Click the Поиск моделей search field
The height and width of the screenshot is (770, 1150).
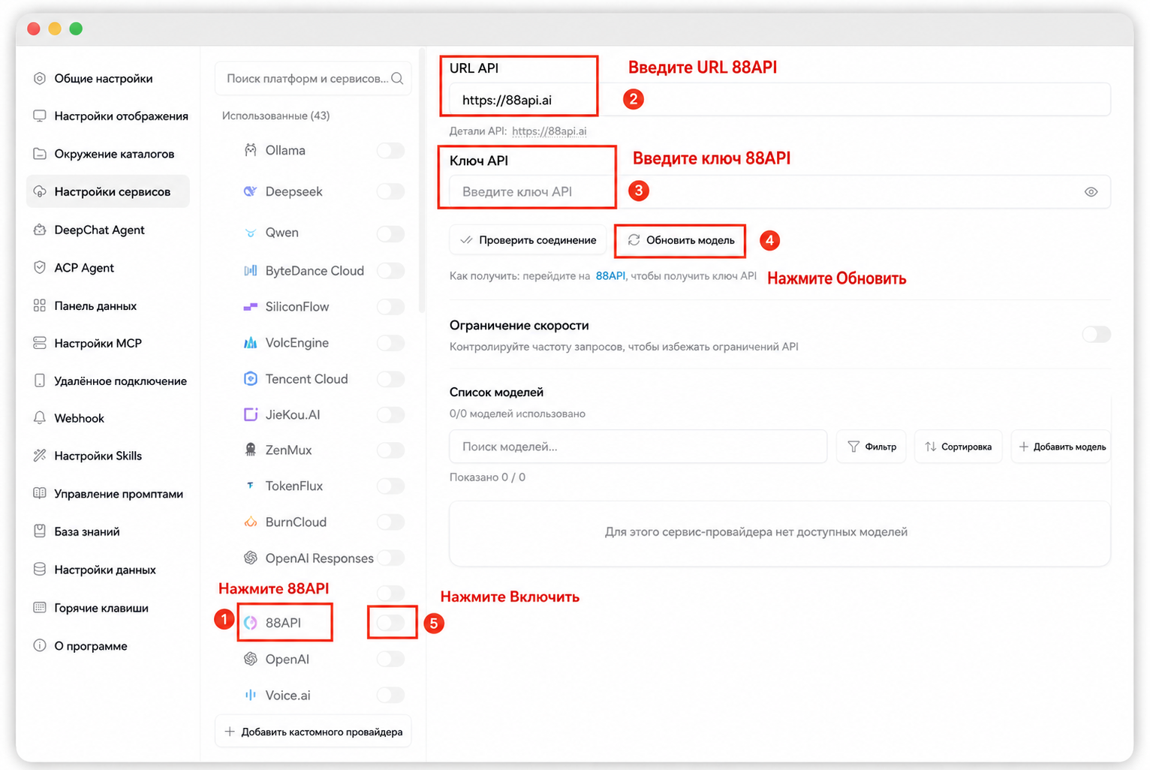coord(638,447)
